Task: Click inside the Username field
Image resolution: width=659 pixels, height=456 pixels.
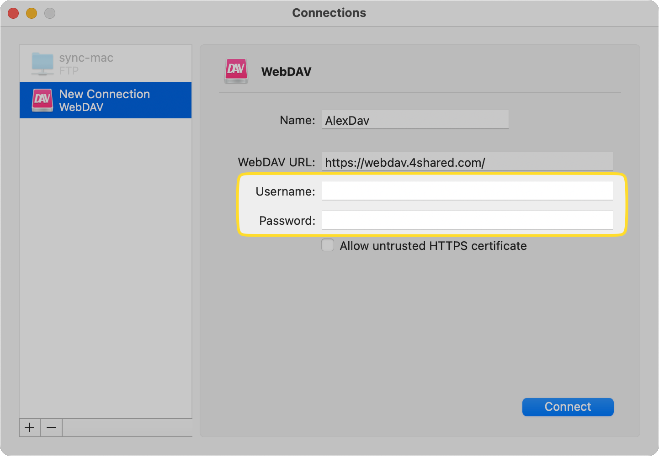Action: click(467, 191)
